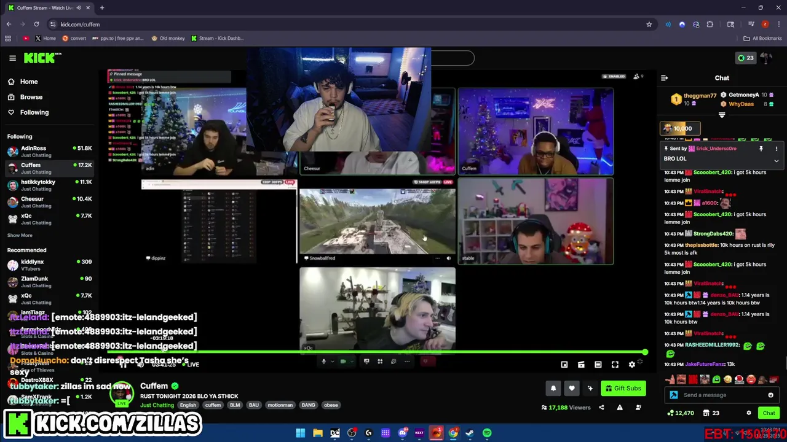Switch player to theater mode
787x442 pixels.
pos(598,365)
